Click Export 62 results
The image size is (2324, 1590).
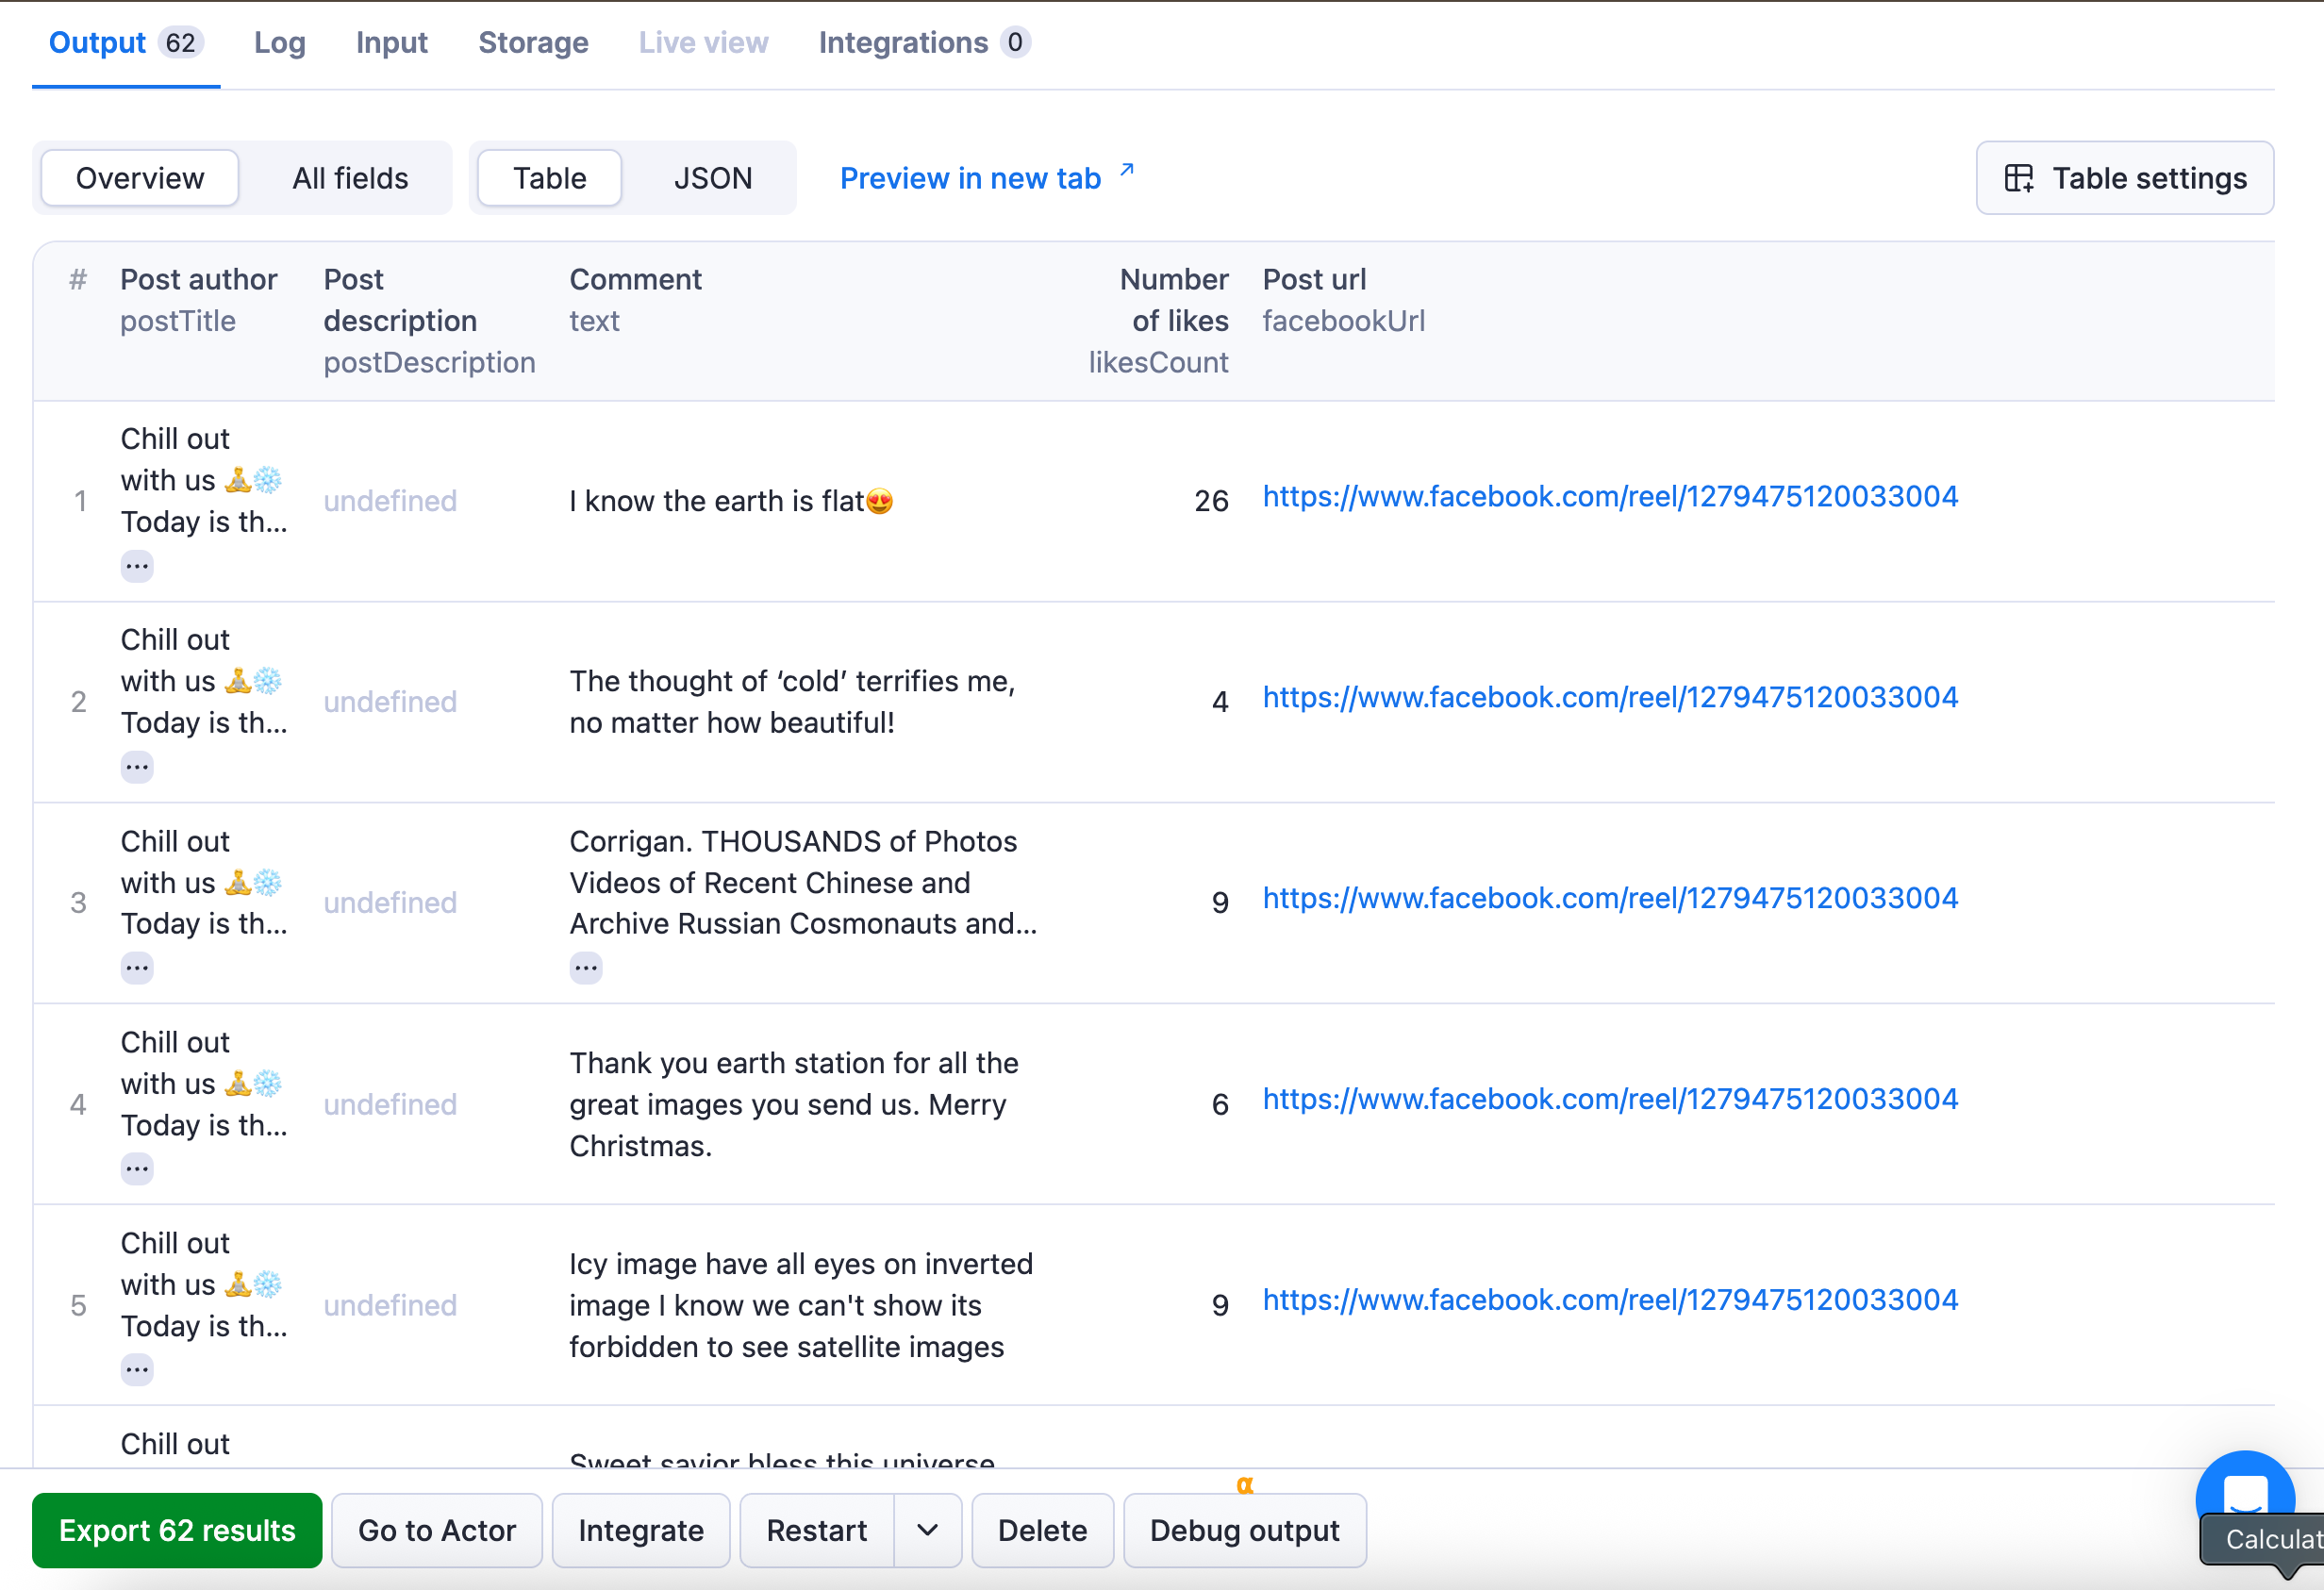click(177, 1530)
